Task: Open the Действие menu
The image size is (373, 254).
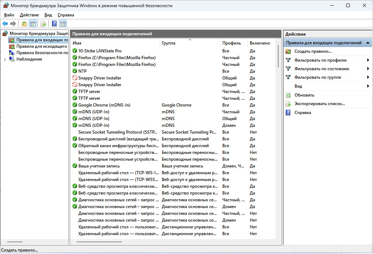Action: 29,15
